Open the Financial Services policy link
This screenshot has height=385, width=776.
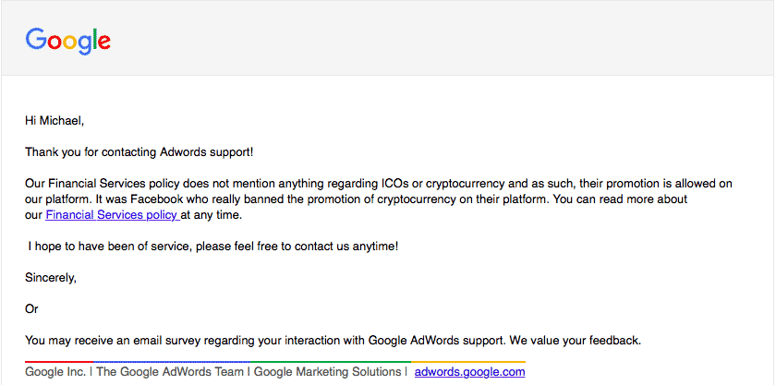112,215
